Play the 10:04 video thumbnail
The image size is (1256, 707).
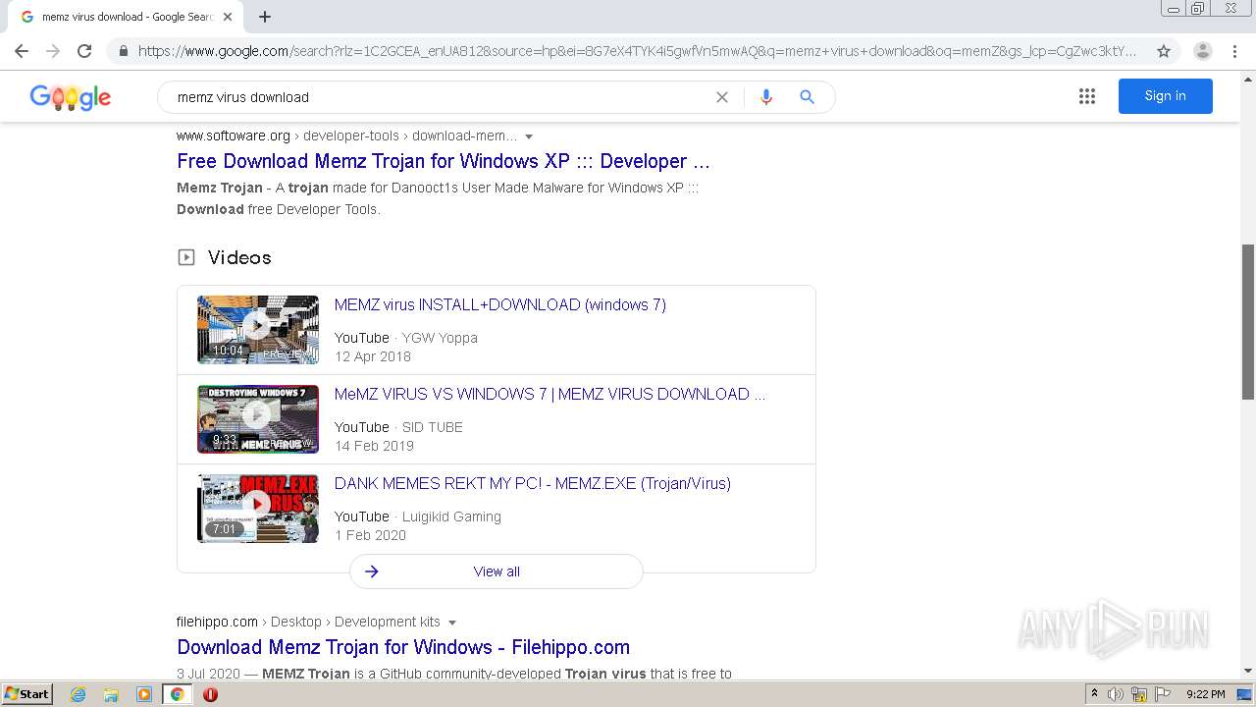(x=257, y=330)
